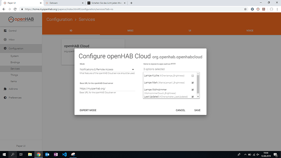The image size is (281, 158).
Task: Click the SAVE button
Action: click(x=197, y=110)
